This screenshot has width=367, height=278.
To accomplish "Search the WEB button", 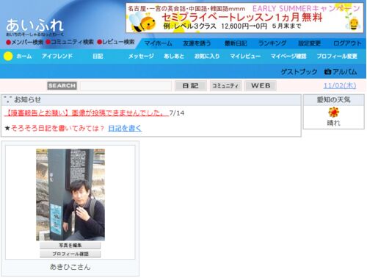I will pyautogui.click(x=261, y=86).
